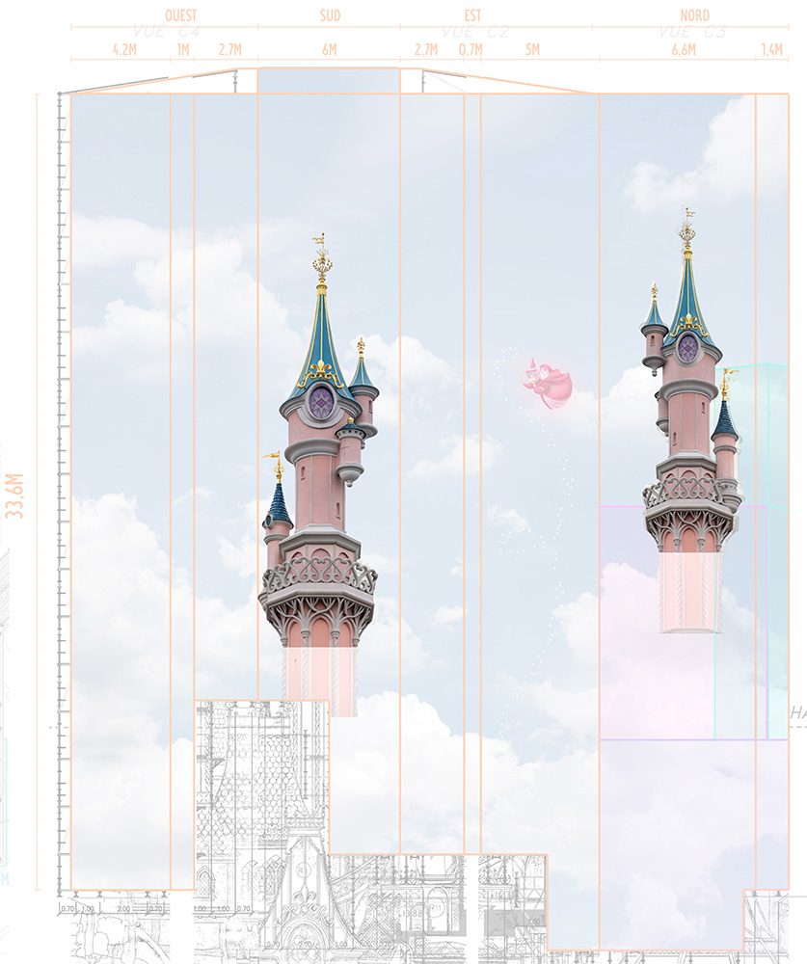Select the OUEST section label
807x964 pixels.
[181, 16]
